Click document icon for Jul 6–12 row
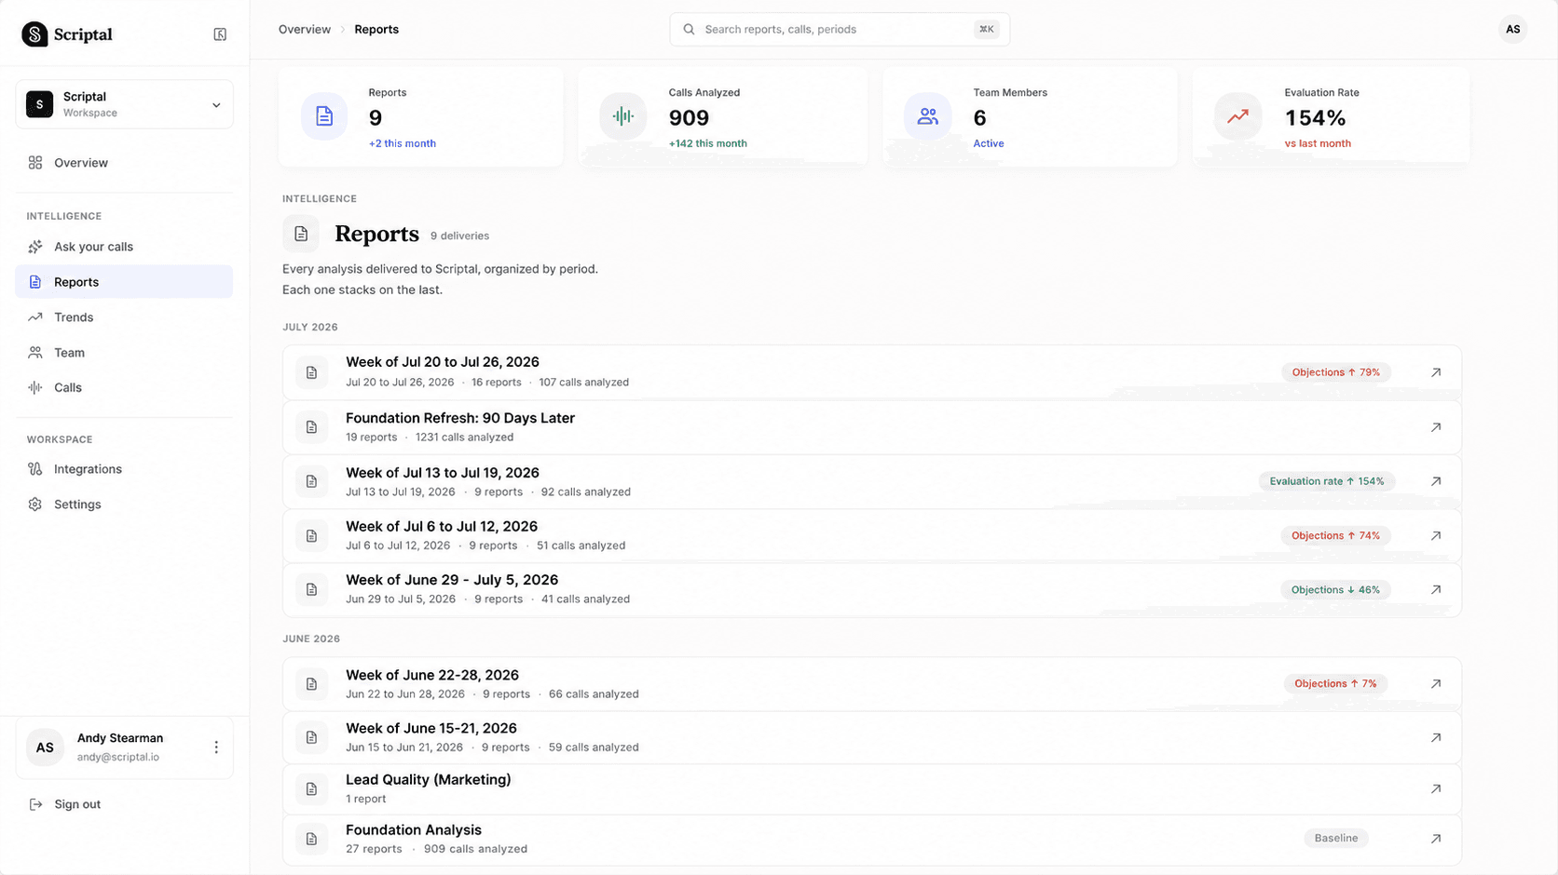 click(311, 536)
